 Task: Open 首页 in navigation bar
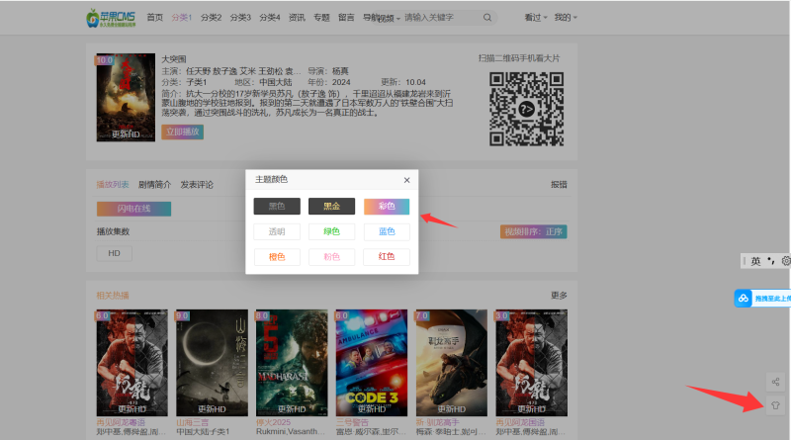(155, 18)
